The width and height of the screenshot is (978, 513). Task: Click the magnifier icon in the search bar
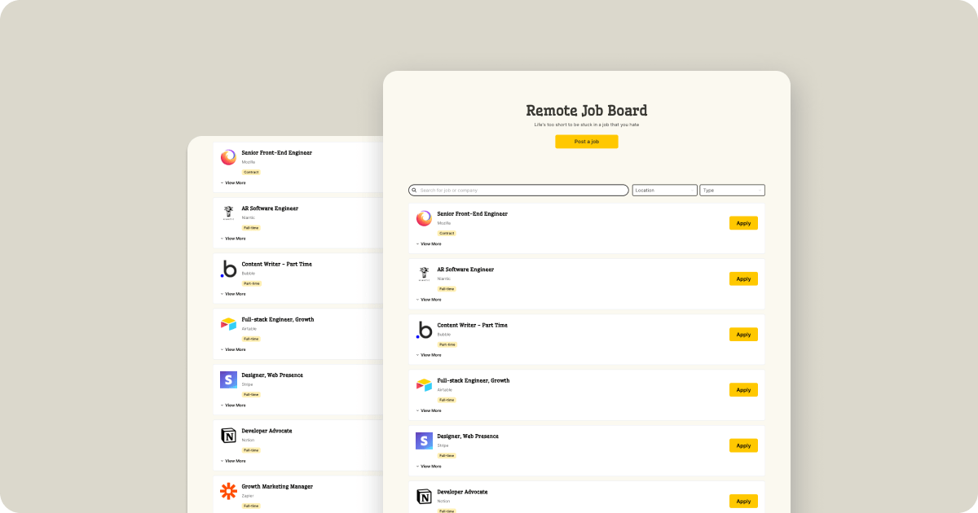[x=414, y=190]
